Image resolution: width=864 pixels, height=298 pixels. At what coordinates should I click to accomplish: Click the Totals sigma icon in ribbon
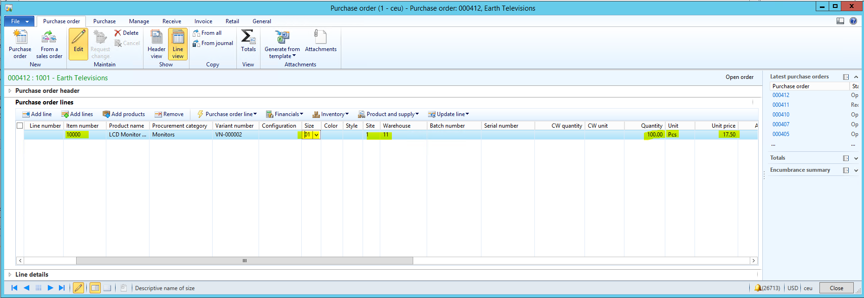pyautogui.click(x=248, y=38)
